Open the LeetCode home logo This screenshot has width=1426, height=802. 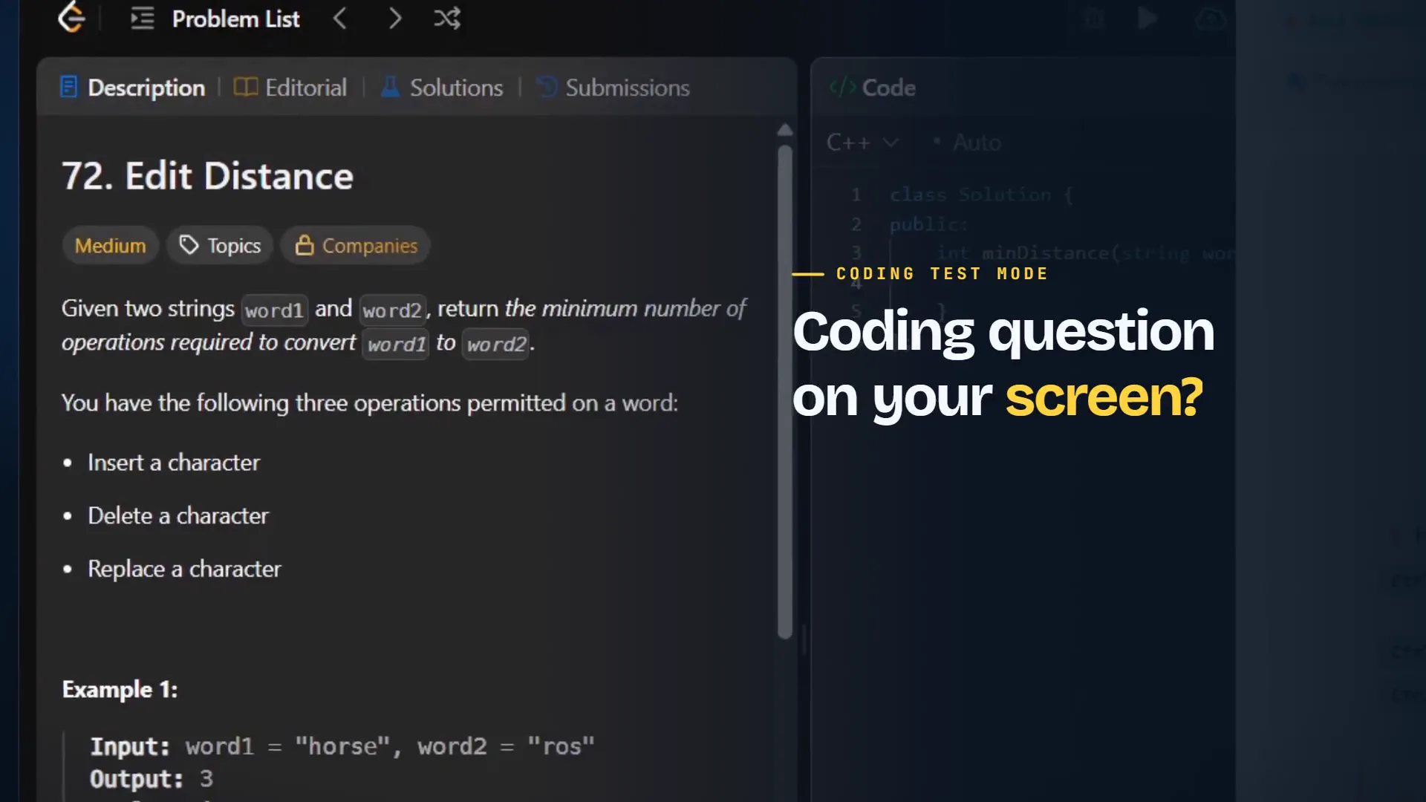71,17
